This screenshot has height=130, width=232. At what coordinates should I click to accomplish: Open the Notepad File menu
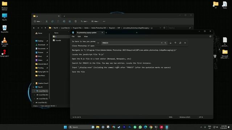click(73, 36)
